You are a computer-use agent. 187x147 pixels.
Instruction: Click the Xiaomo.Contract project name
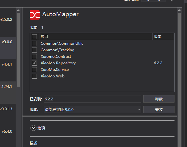click(x=56, y=57)
